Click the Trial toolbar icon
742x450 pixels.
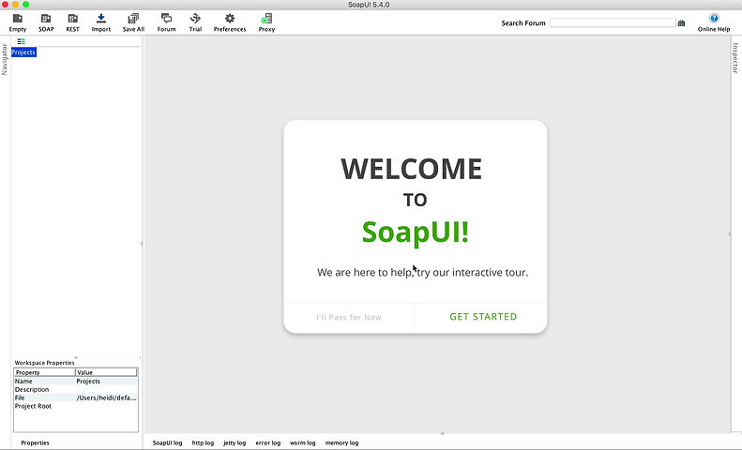(195, 22)
